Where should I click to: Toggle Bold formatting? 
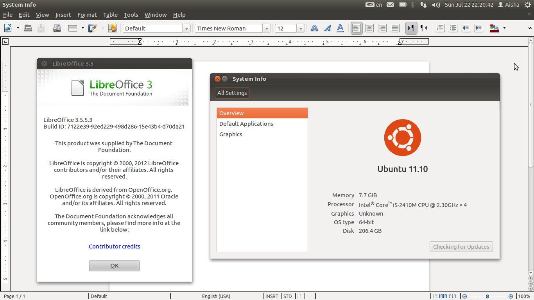(314, 28)
